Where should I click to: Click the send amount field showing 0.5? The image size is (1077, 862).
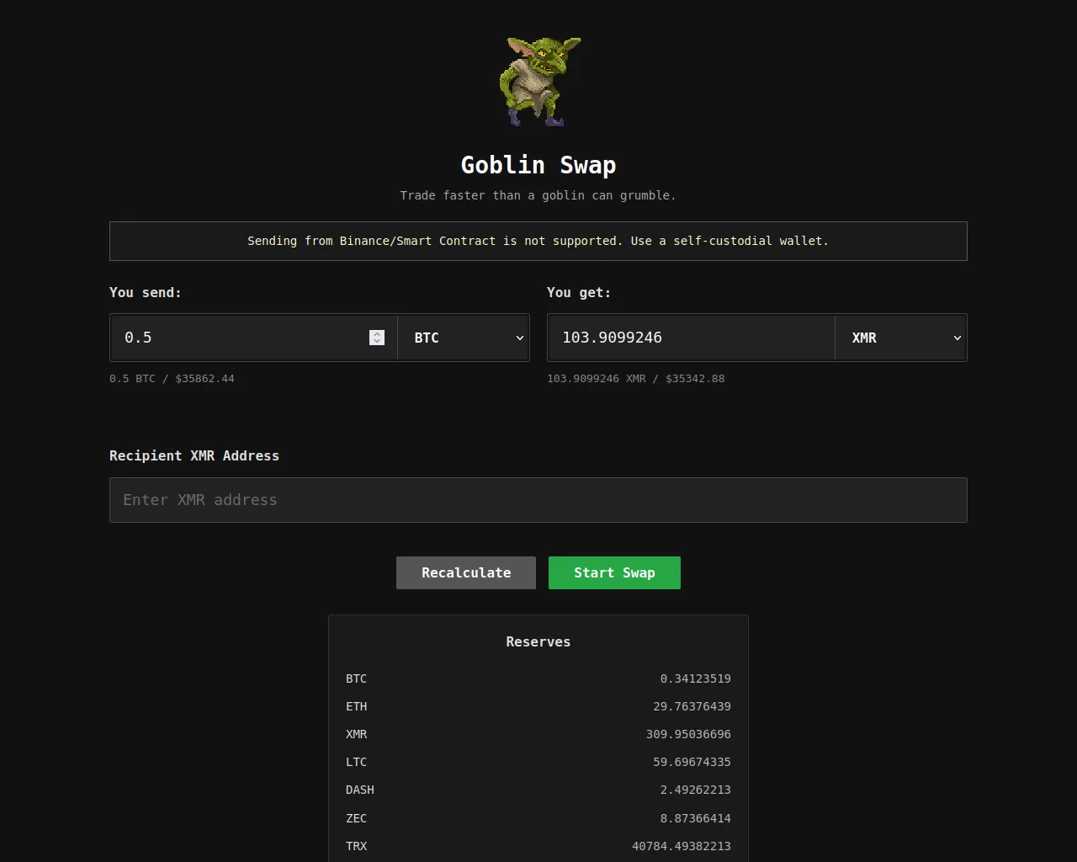click(x=253, y=338)
